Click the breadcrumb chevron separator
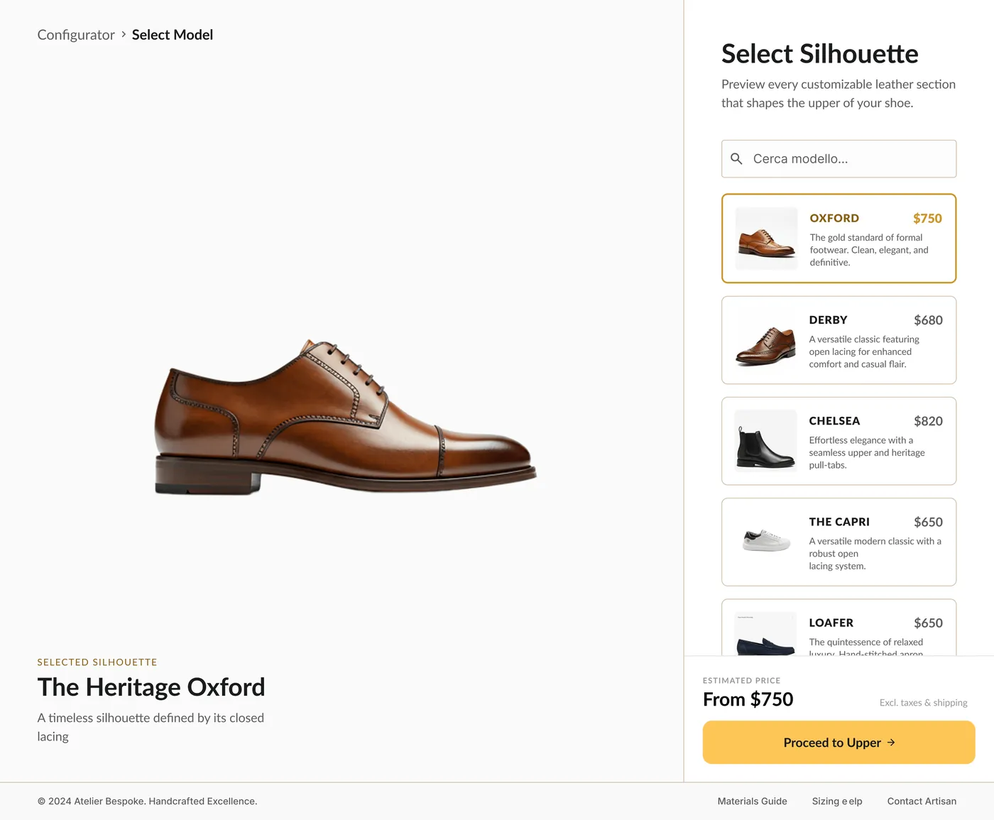This screenshot has width=994, height=820. tap(124, 34)
